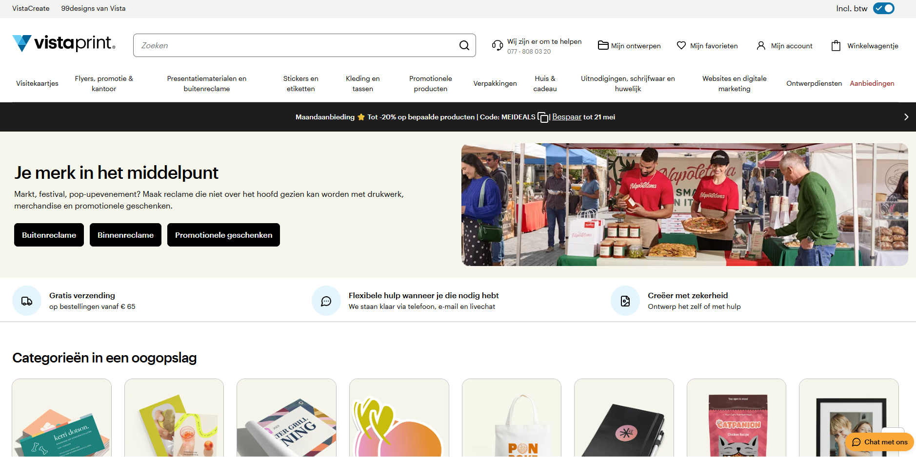Go to Aanbiedingen deals page
916x457 pixels.
[872, 83]
